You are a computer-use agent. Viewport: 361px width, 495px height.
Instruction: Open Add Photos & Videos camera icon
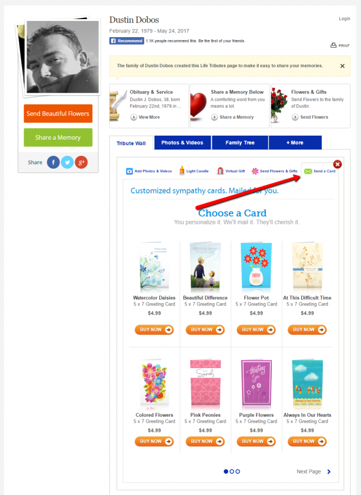pos(129,171)
